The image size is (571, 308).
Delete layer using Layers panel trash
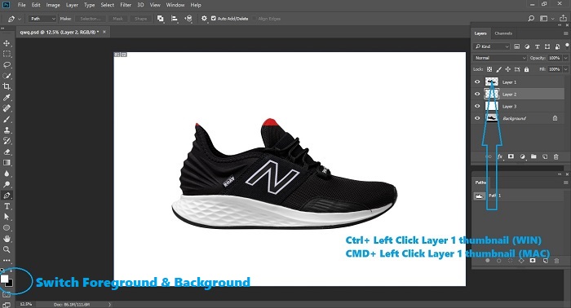pyautogui.click(x=556, y=156)
